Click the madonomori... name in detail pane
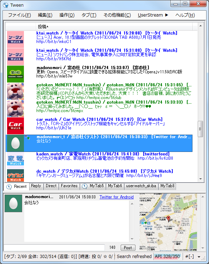 tap(39, 197)
